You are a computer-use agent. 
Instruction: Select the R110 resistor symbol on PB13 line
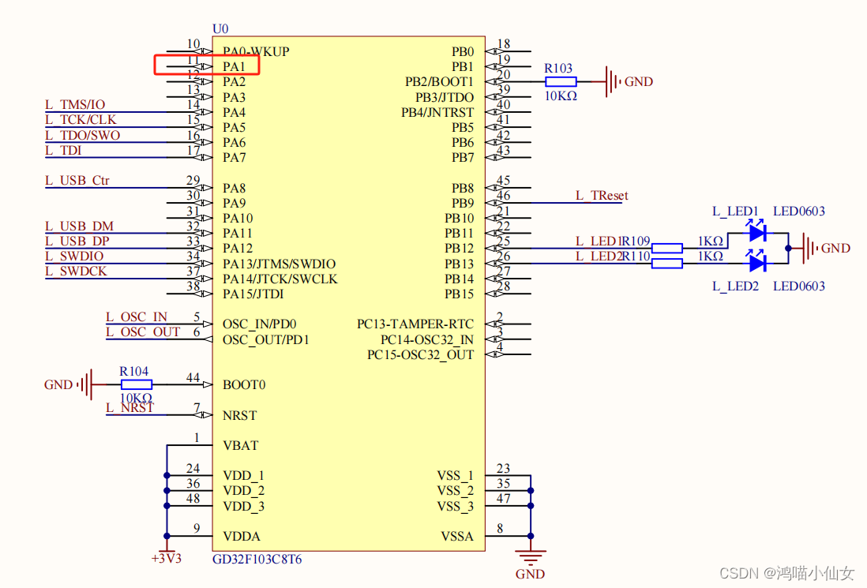[x=667, y=264]
